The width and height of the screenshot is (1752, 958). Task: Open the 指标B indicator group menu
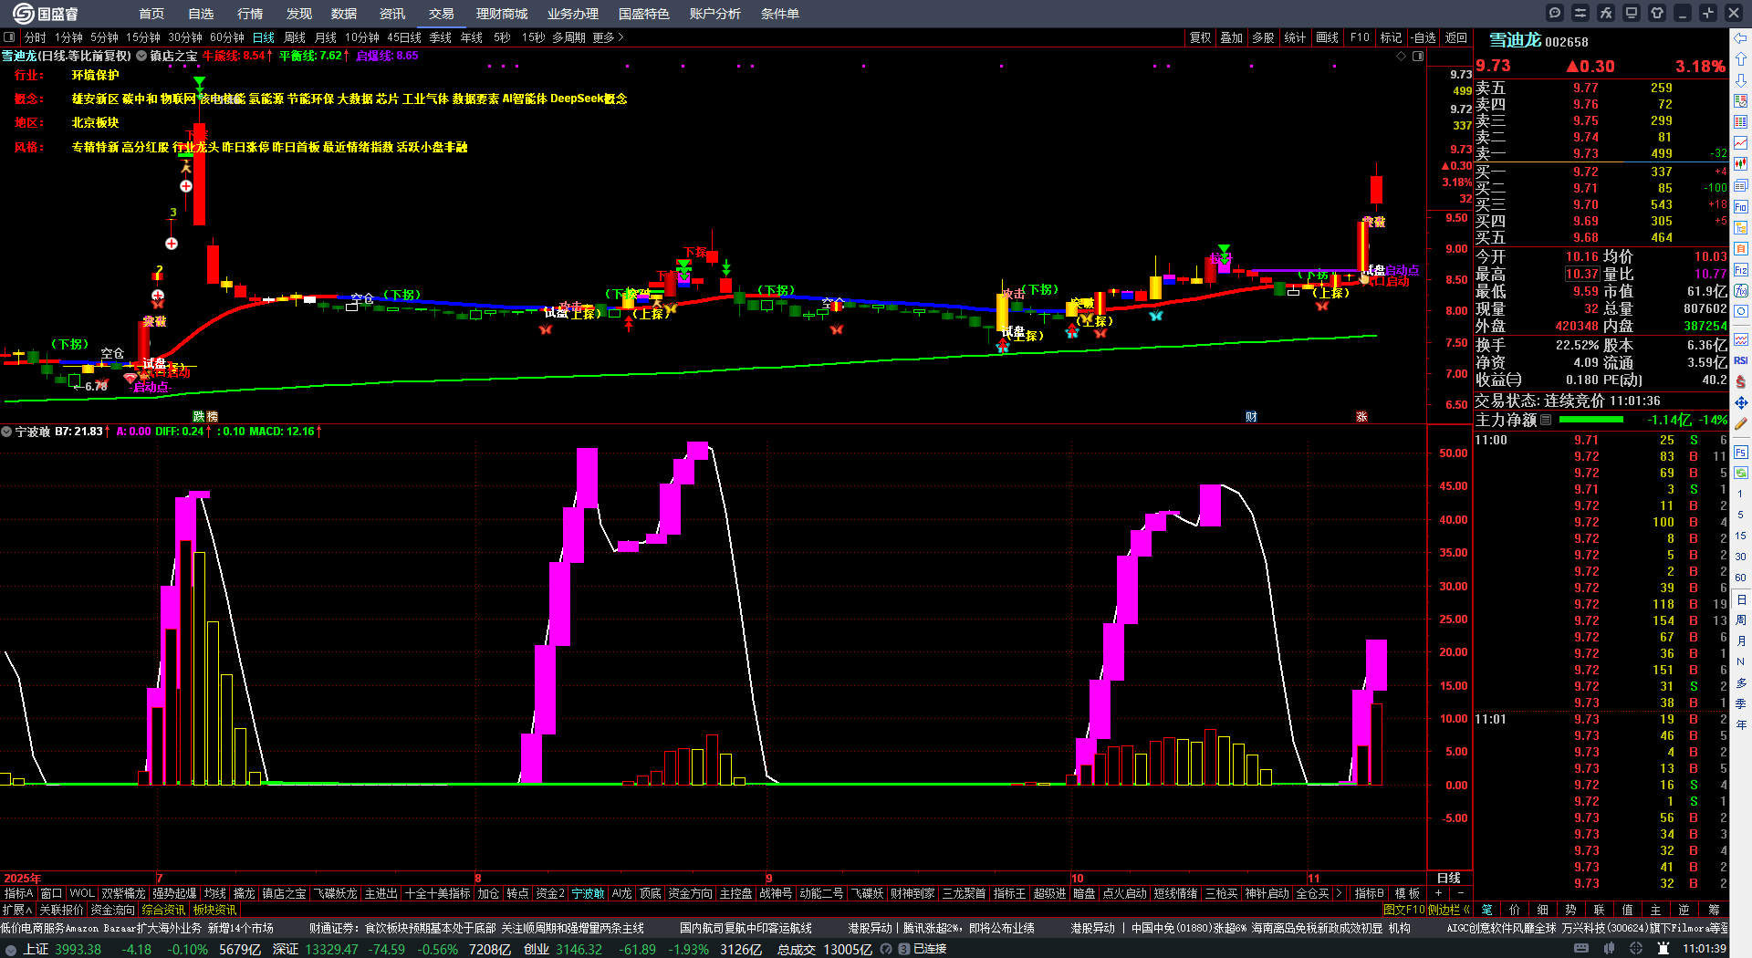point(1369,893)
